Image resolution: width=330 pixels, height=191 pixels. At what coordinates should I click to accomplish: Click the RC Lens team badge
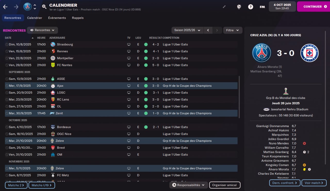53,99
